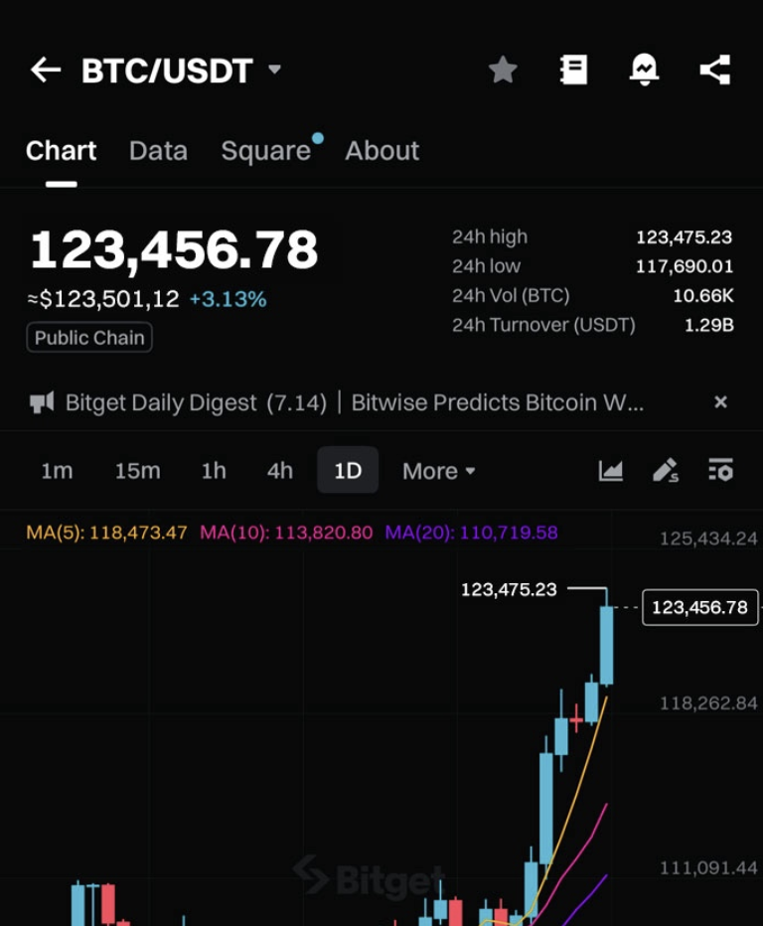Open the Square tab
The image size is (763, 926).
(265, 151)
